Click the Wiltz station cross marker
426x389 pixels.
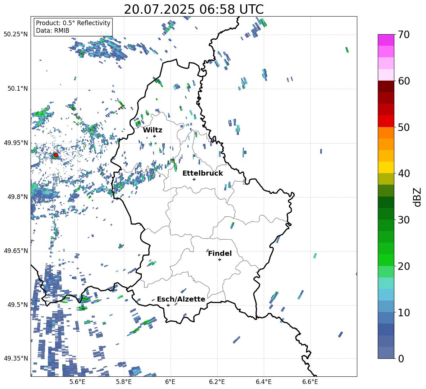pyautogui.click(x=155, y=136)
